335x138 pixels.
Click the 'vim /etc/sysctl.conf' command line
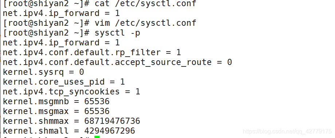[145, 23]
